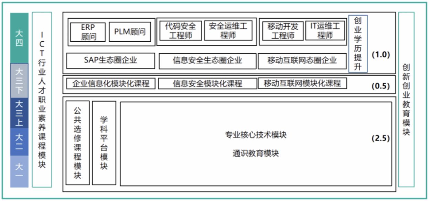Select the 代码安全工程师 box
430x201 pixels.
click(x=181, y=31)
